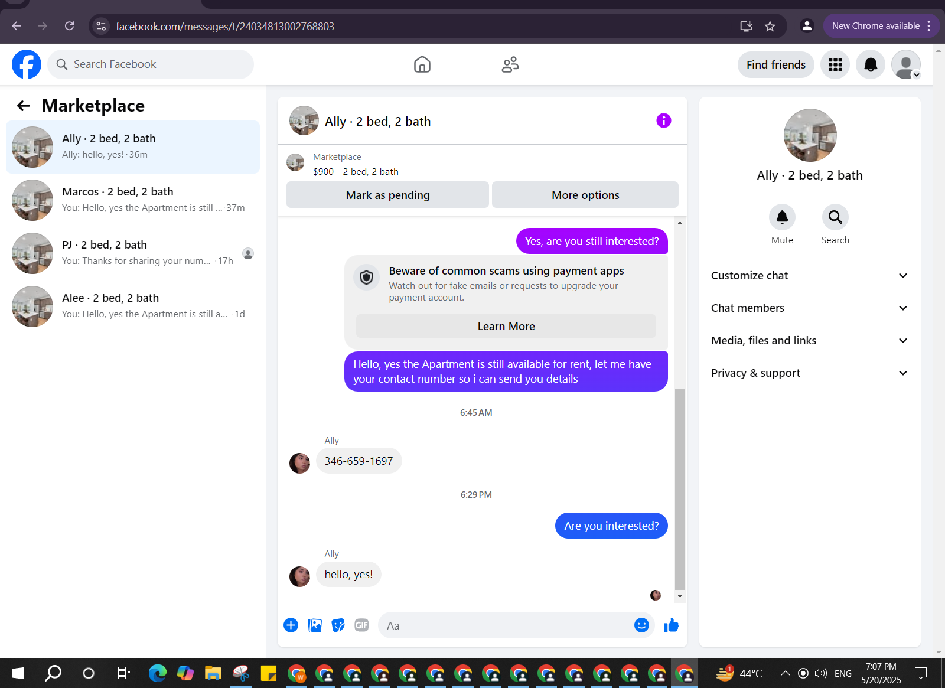The image size is (945, 688).
Task: Bookmark this page star icon
Action: 770,26
